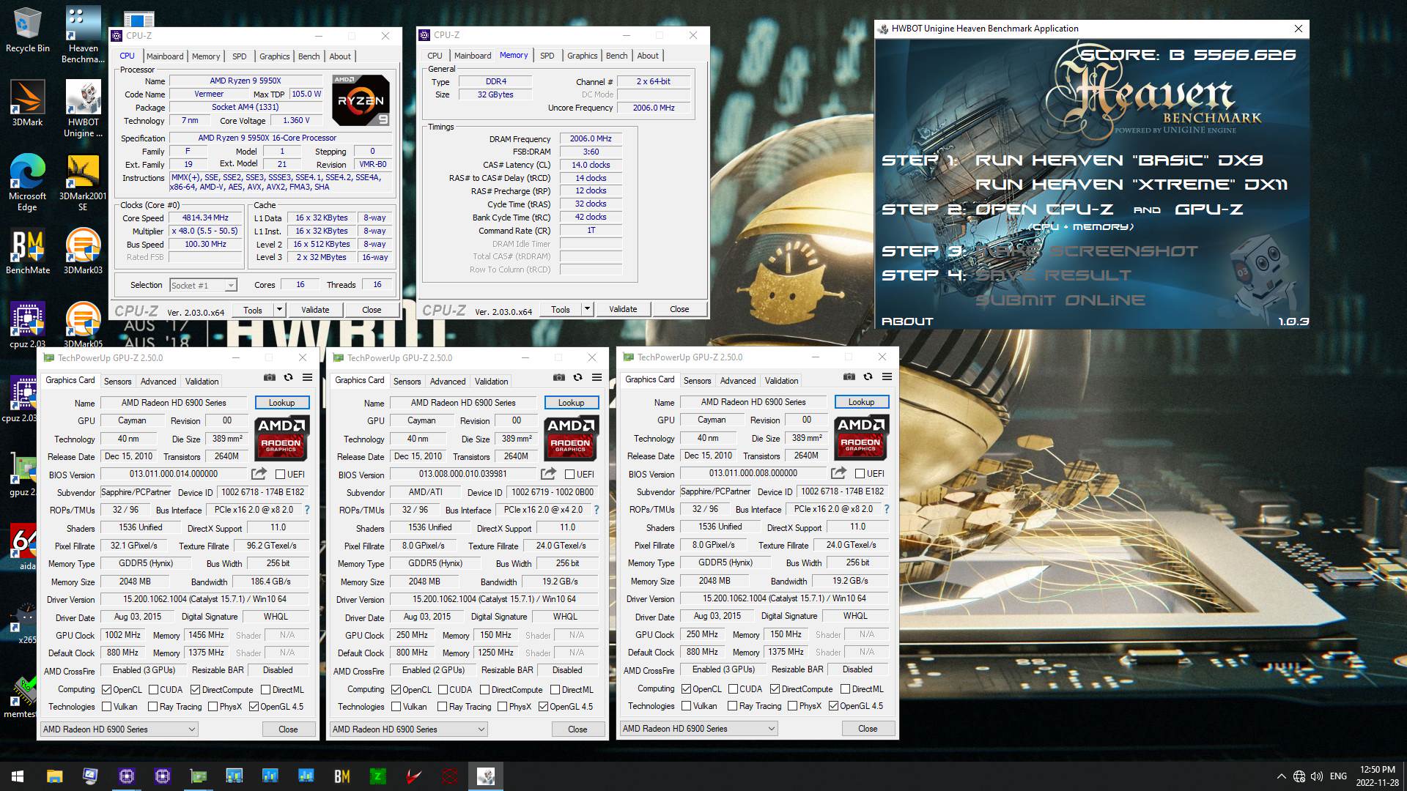Click Lookup button in right GPU-Z
Viewport: 1407px width, 791px height.
pyautogui.click(x=862, y=402)
